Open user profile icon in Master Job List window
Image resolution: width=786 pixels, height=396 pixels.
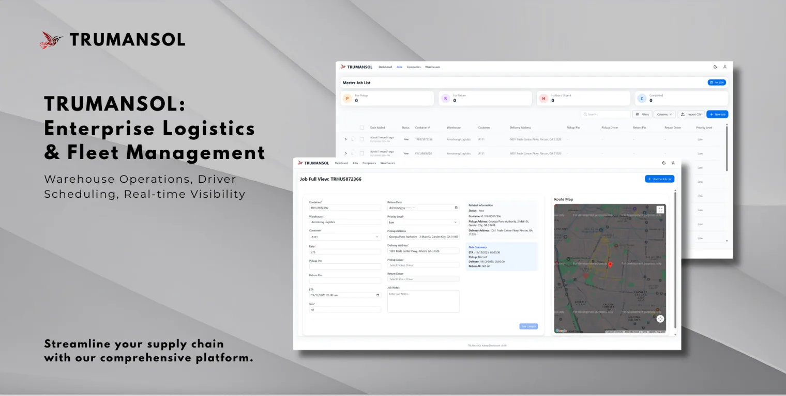coord(725,67)
